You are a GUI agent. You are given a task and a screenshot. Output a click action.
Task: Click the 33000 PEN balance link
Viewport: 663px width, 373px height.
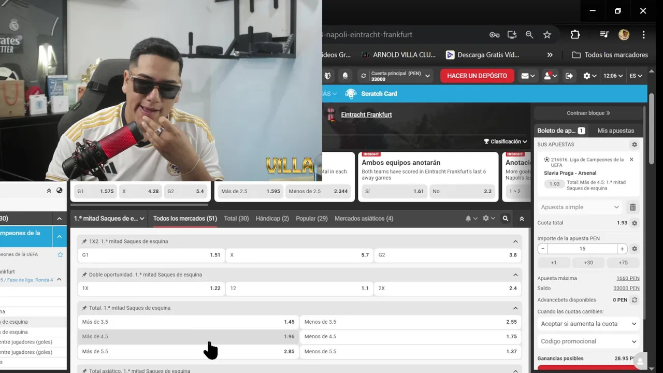(626, 288)
